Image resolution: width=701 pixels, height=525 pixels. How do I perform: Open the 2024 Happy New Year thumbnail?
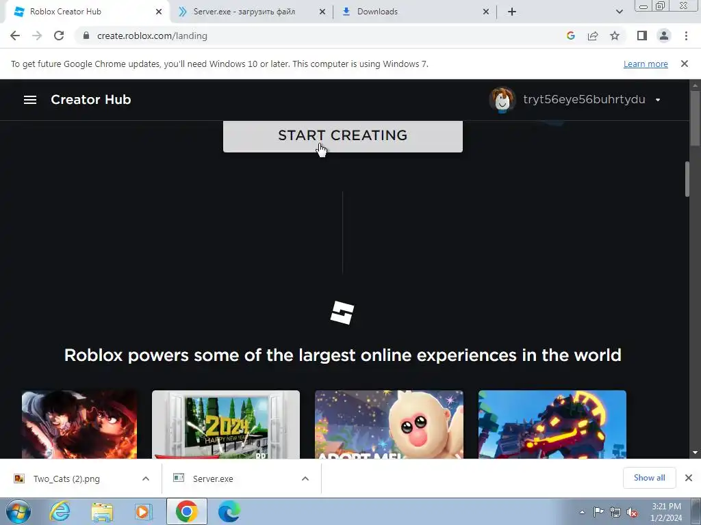[x=226, y=425]
